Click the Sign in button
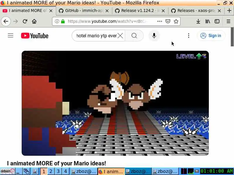This screenshot has height=175, width=234. pyautogui.click(x=211, y=36)
